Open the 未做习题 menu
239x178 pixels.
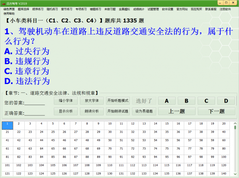(110, 9)
